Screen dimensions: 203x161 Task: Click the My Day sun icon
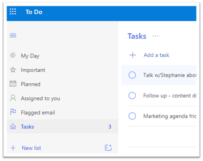[13, 55]
